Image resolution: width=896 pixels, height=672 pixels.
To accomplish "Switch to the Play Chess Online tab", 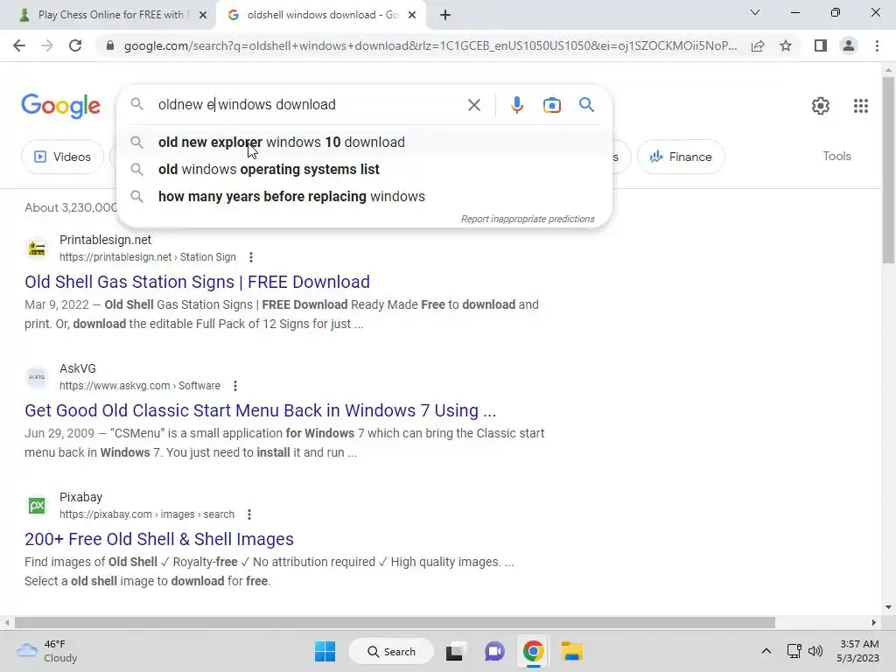I will click(109, 15).
